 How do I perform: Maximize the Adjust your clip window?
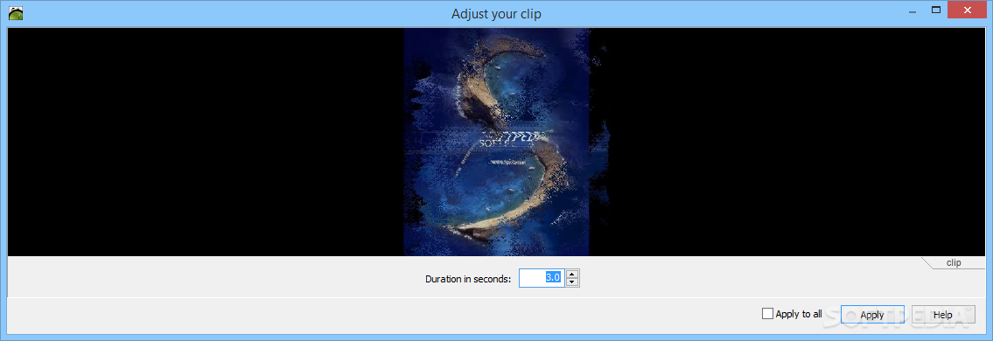coord(935,10)
